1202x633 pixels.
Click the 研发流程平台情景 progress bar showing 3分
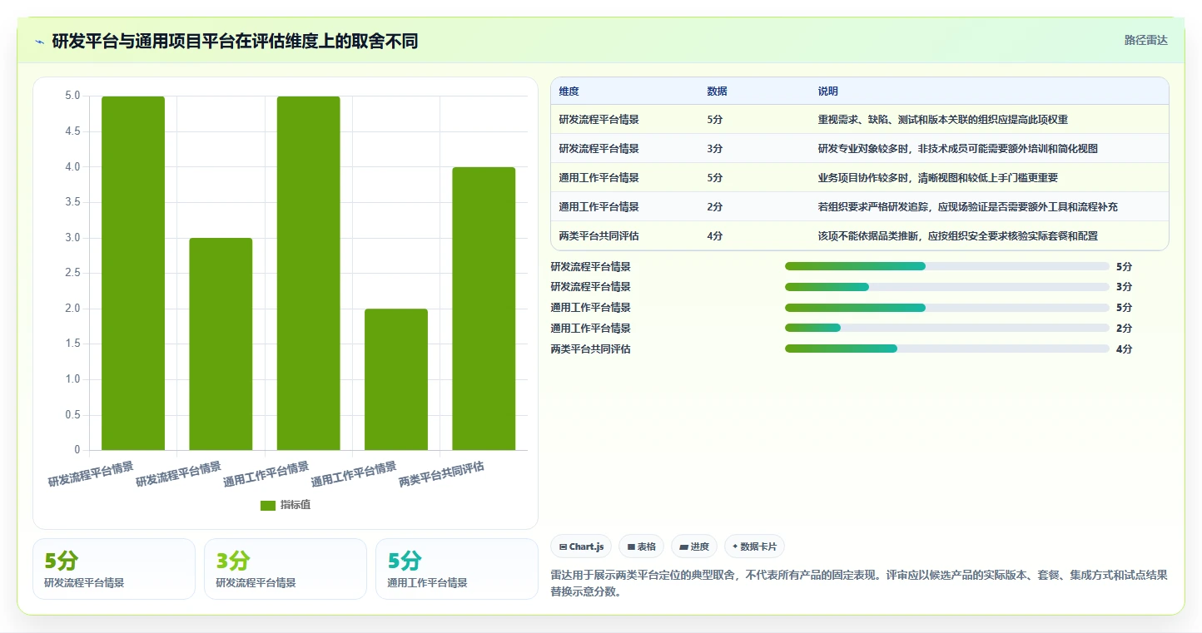point(946,287)
